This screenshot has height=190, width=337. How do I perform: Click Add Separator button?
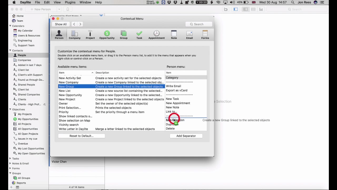point(186,136)
